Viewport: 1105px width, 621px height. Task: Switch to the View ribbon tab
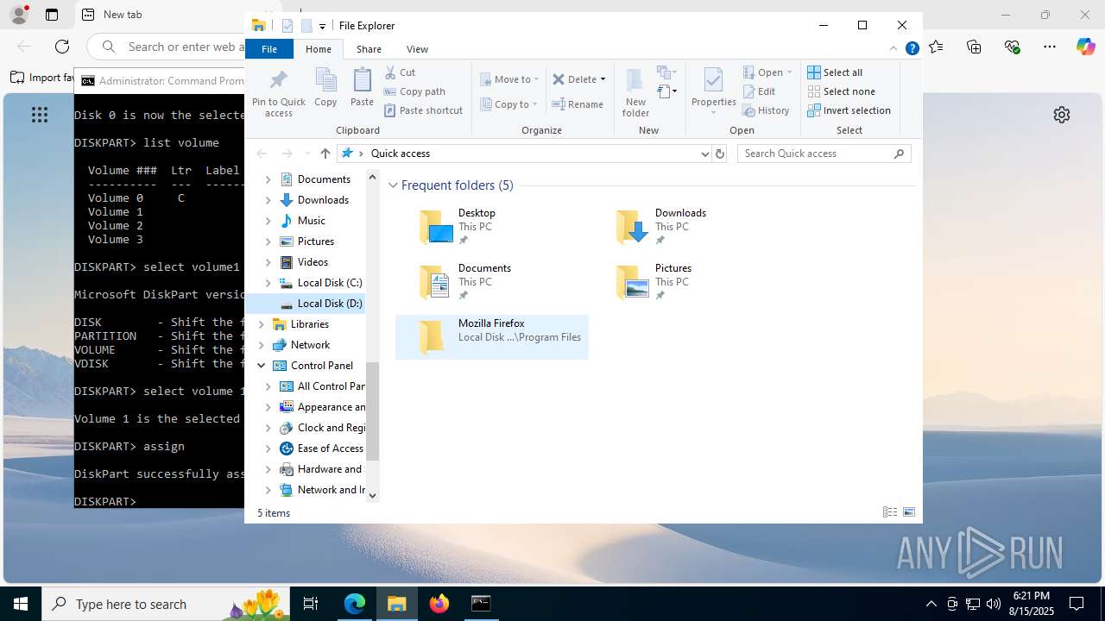click(x=417, y=49)
